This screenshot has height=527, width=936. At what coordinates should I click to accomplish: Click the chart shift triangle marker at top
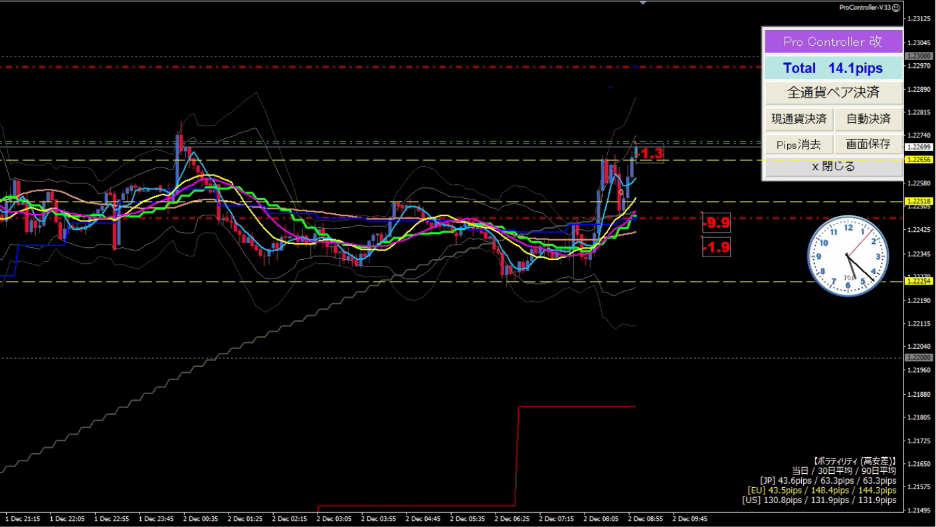642,3
